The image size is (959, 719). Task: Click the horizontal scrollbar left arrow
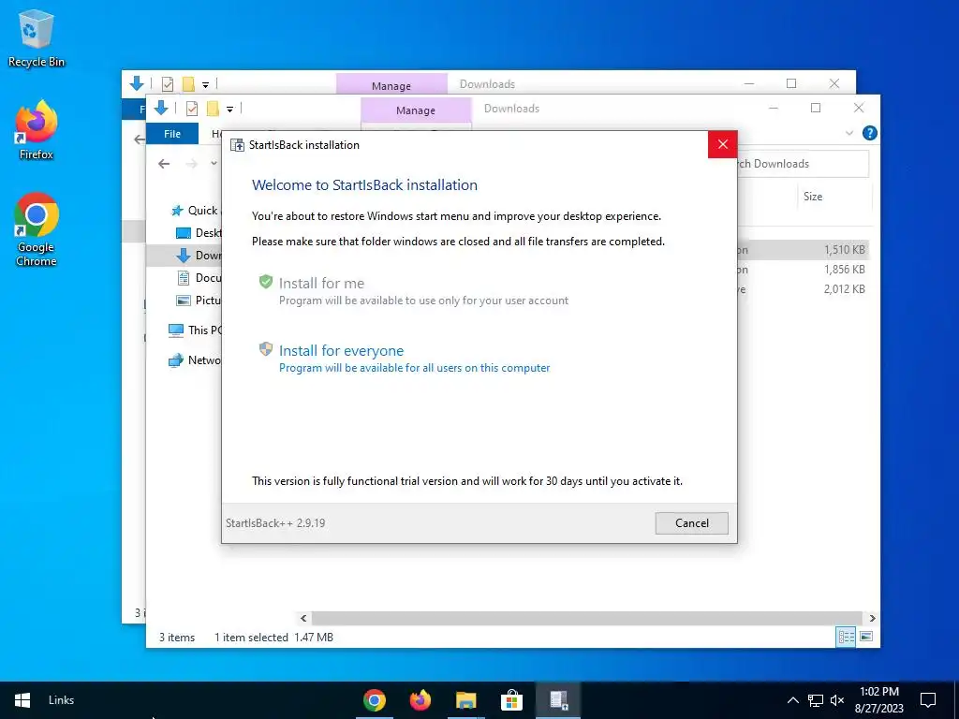coord(303,618)
